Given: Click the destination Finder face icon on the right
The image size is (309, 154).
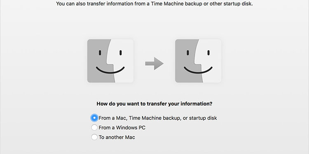Looking at the screenshot, I should [x=198, y=61].
